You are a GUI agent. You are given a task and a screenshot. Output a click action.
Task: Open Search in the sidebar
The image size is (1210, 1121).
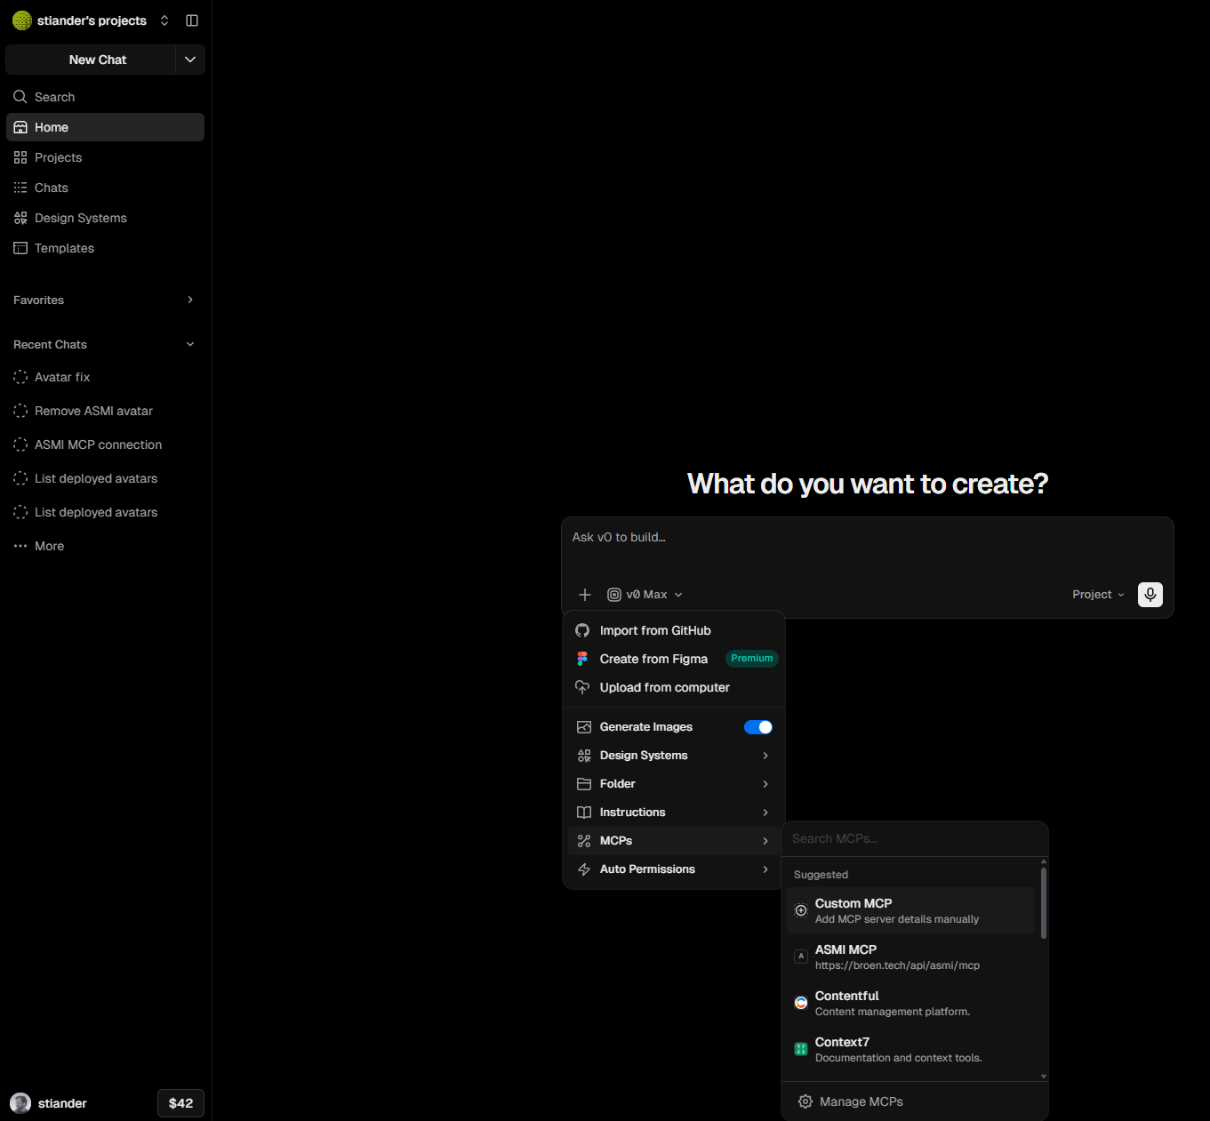[x=105, y=97]
